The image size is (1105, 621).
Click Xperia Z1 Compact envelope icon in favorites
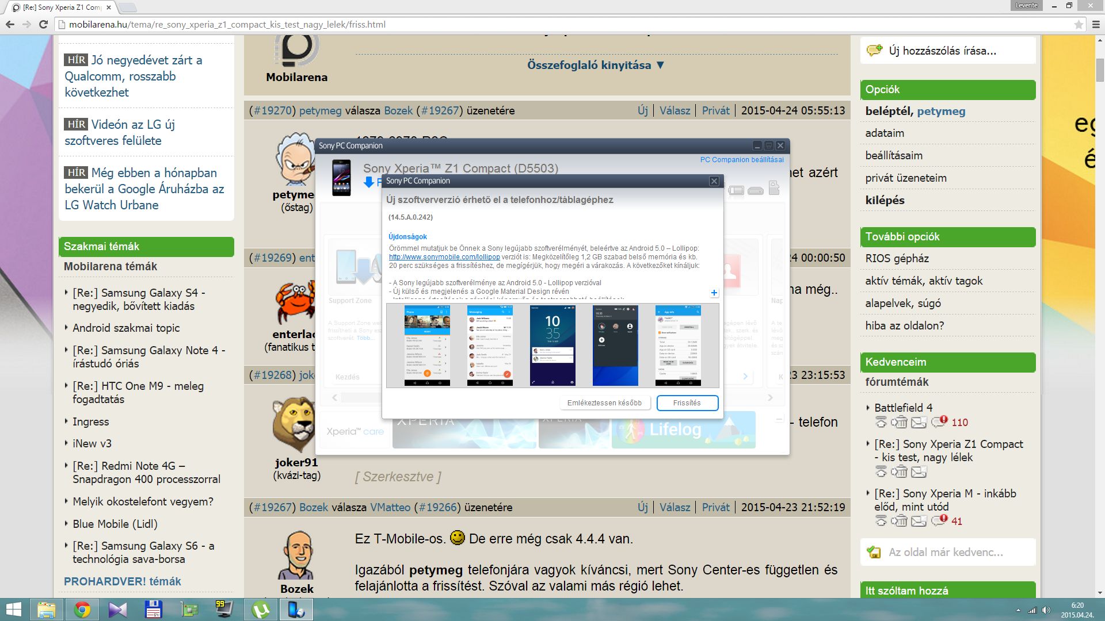click(919, 471)
